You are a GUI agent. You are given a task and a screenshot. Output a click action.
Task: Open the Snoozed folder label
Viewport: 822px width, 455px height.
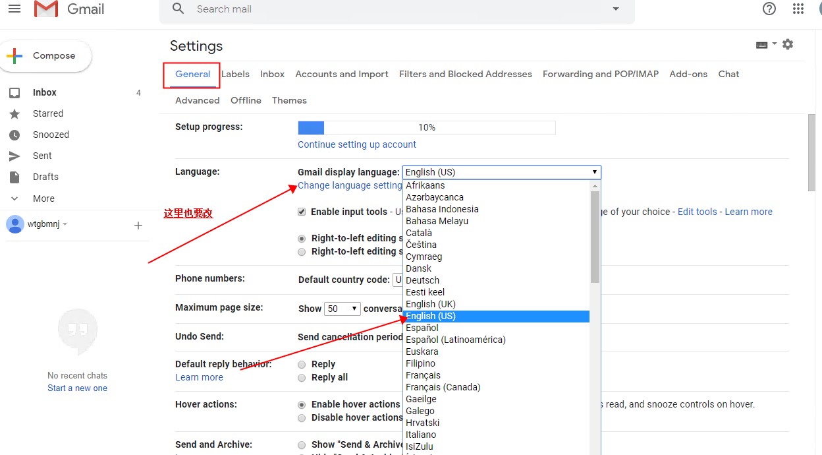click(51, 135)
